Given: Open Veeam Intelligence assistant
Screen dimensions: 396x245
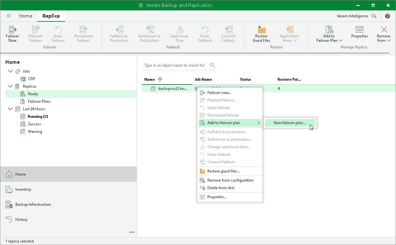Looking at the screenshot, I should point(356,16).
